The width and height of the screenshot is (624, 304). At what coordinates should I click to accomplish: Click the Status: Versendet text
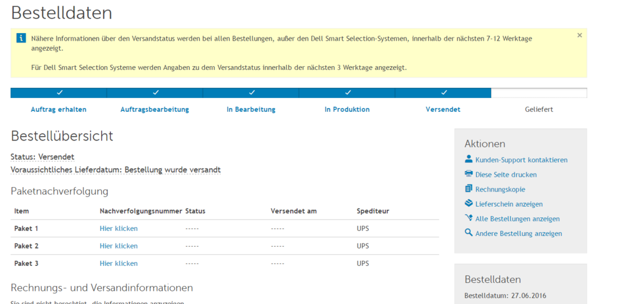(x=42, y=157)
